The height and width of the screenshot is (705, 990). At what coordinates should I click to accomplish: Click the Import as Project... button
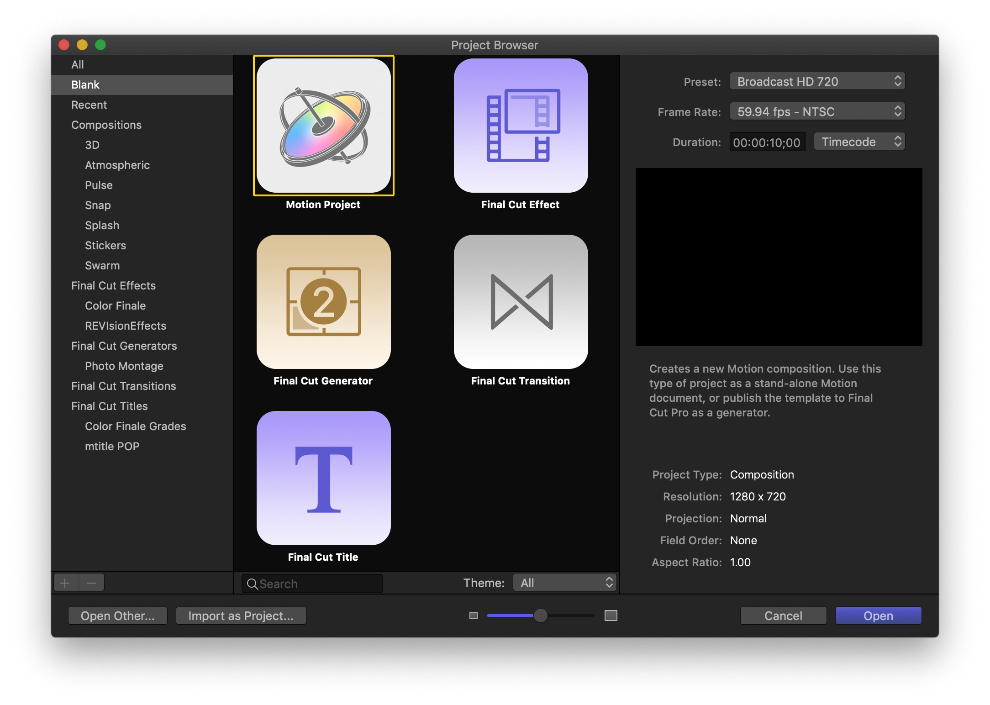(x=241, y=616)
